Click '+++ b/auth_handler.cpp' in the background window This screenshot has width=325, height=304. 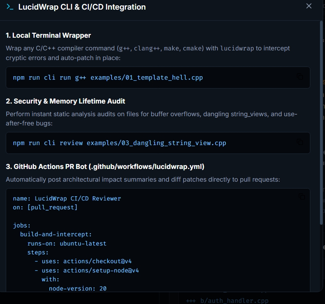click(x=227, y=301)
